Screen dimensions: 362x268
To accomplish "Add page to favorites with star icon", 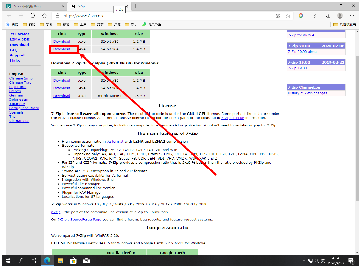I will point(288,16).
